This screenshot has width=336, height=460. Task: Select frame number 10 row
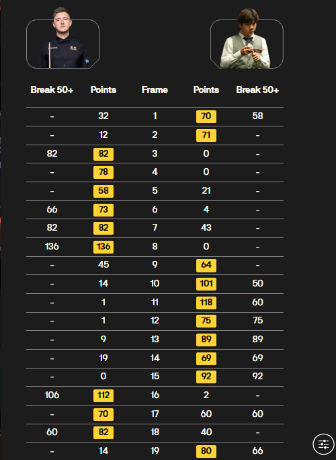pos(155,284)
